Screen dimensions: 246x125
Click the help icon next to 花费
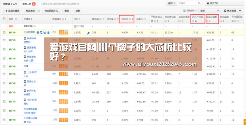[x=142, y=19]
